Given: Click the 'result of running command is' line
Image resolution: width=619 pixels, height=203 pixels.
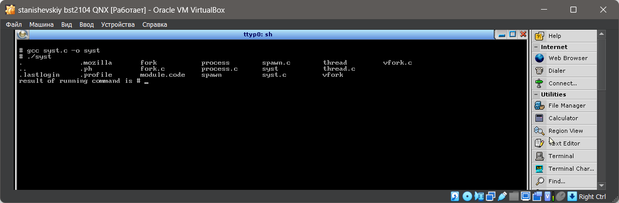Looking at the screenshot, I should click(75, 81).
